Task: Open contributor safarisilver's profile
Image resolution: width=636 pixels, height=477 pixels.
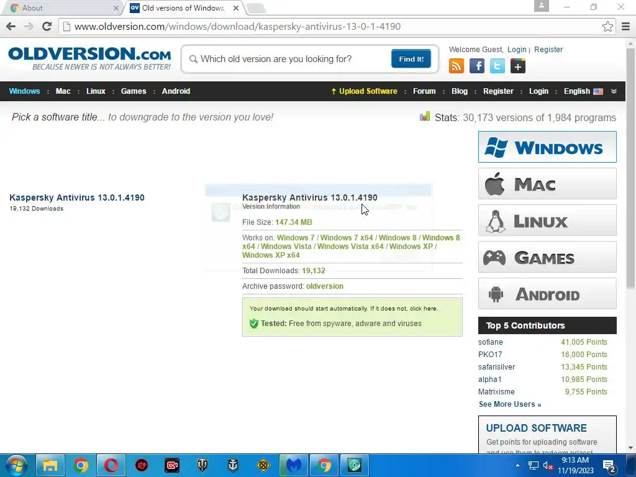Action: (x=496, y=367)
